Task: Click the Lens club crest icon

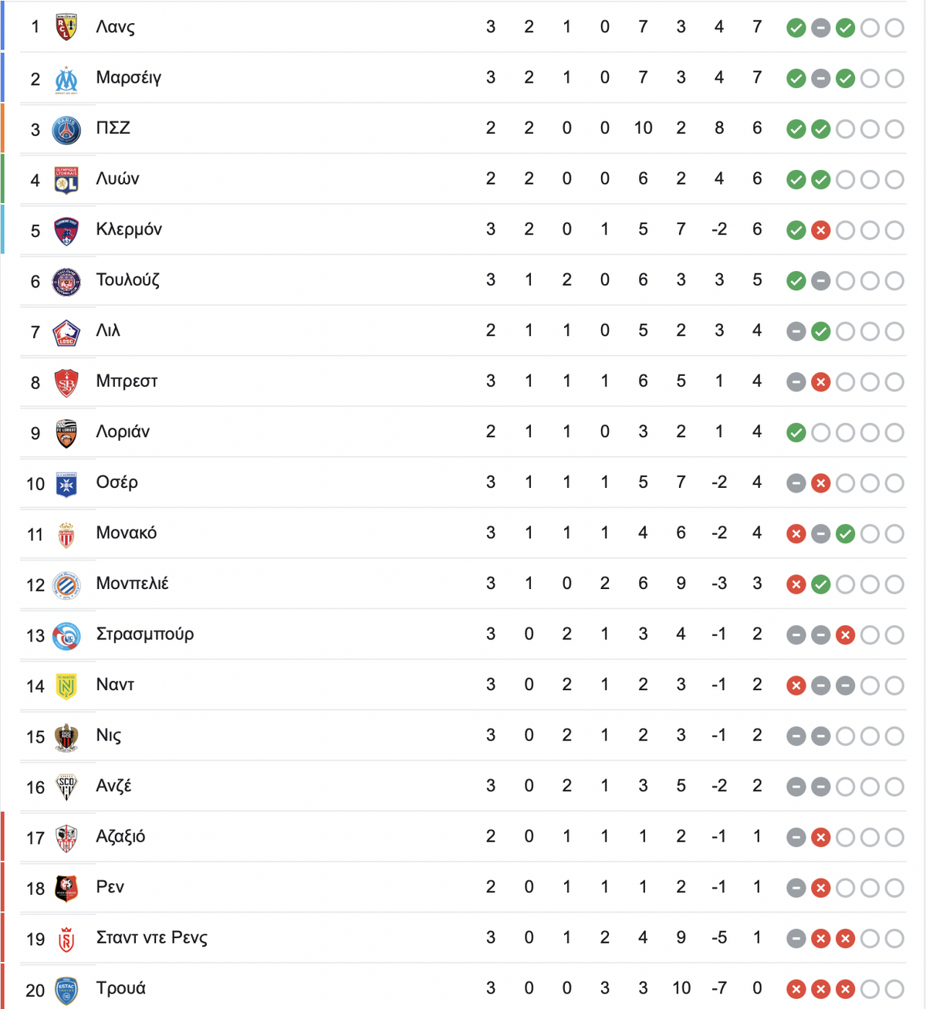Action: pos(66,28)
